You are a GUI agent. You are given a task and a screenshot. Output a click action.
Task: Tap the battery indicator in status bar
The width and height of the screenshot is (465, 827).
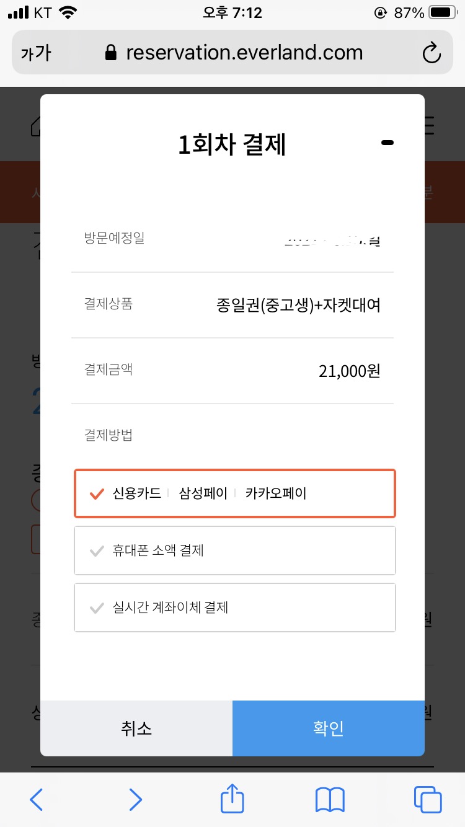(x=443, y=12)
